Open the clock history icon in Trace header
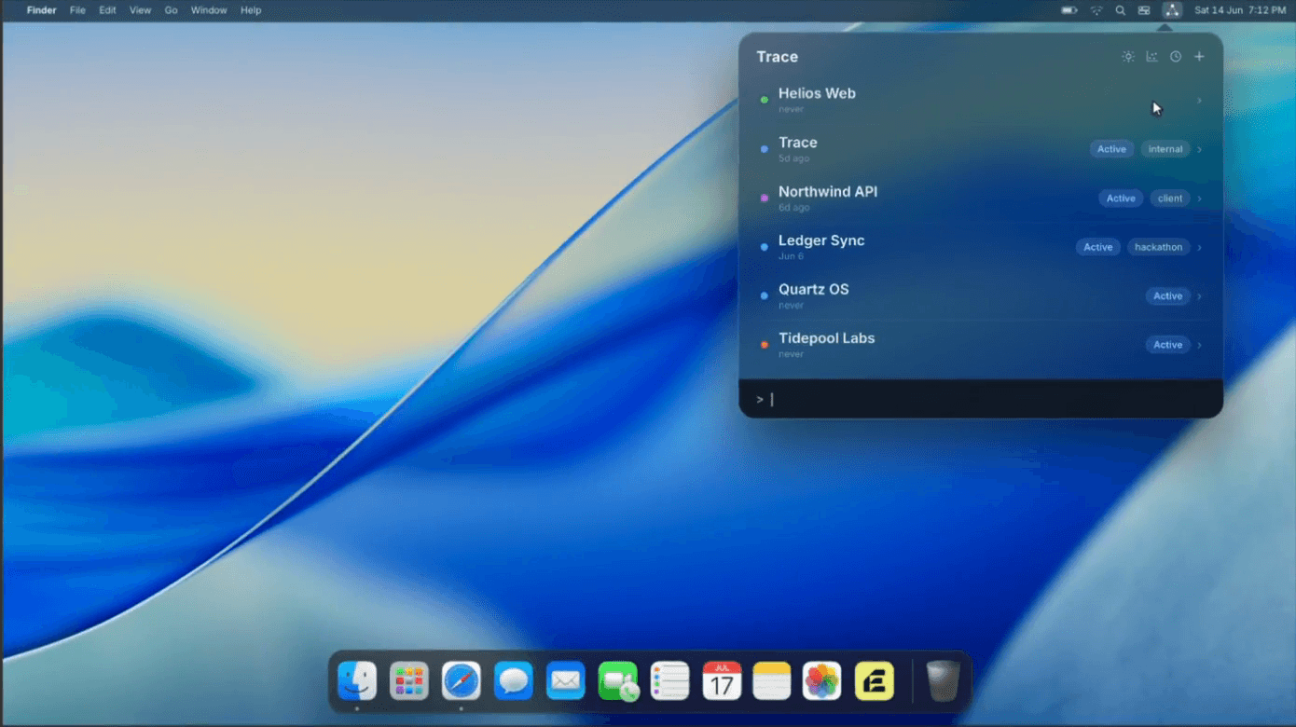The image size is (1296, 727). pos(1176,57)
